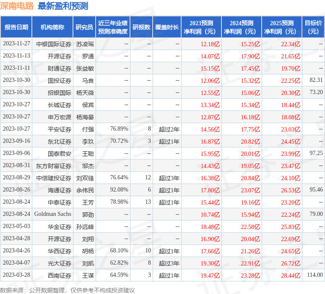Select the 机构简称 column header

52,27
